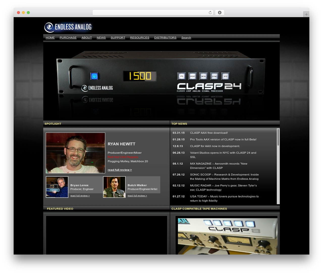This screenshot has width=323, height=274.
Task: Open the DISTRIBUTORS menu item
Action: [x=165, y=38]
